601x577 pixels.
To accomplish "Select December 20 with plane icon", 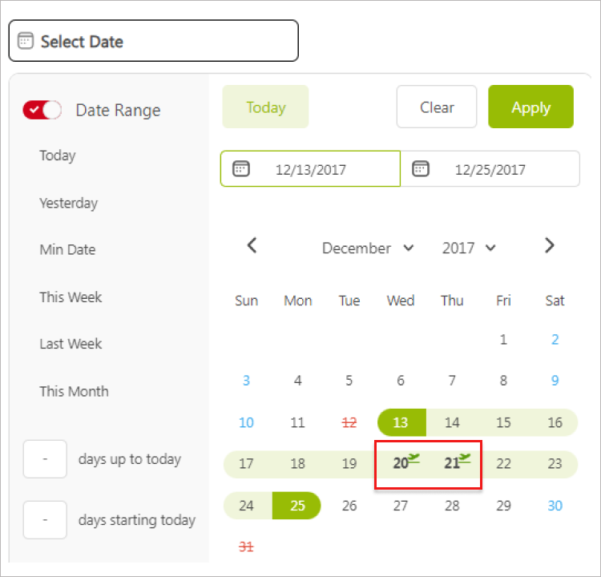I will [402, 463].
